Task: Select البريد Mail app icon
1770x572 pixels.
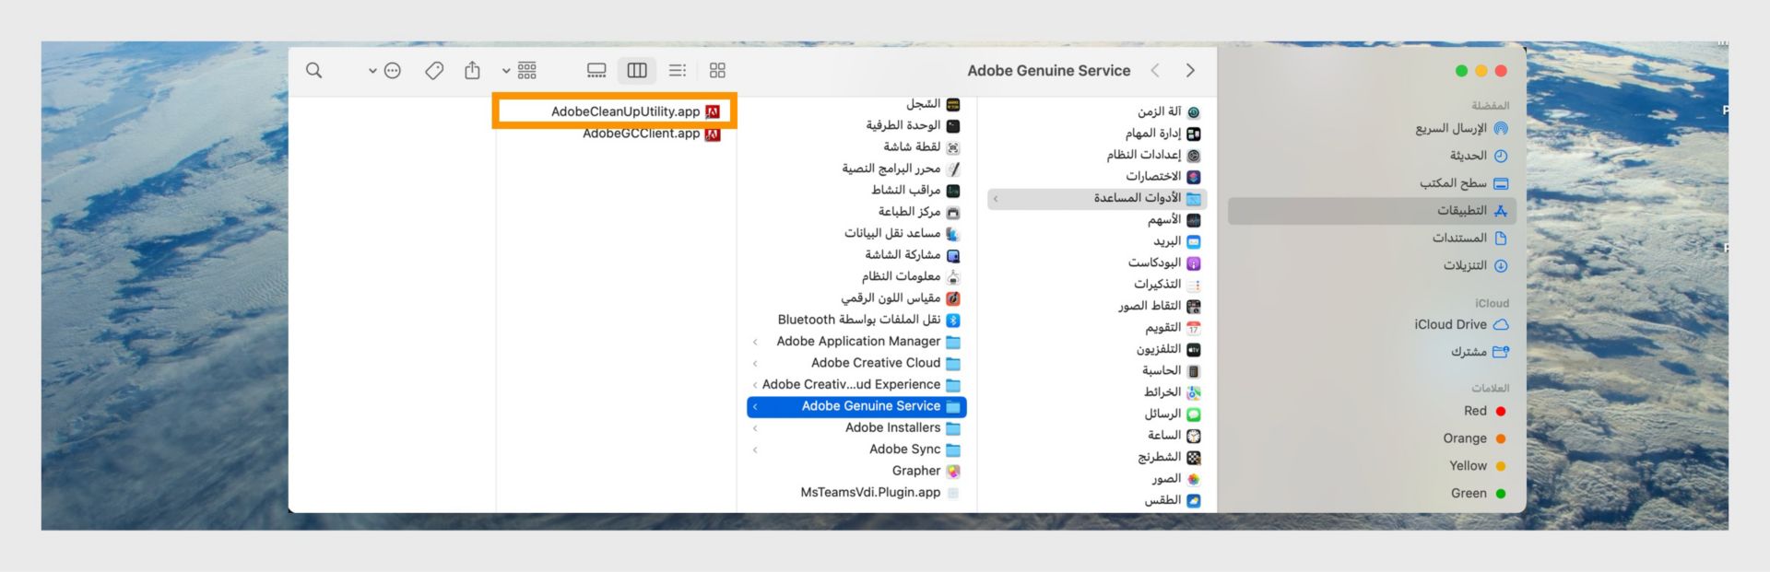Action: (1194, 242)
